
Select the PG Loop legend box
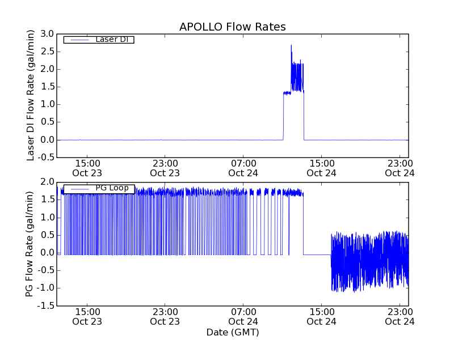(x=99, y=189)
